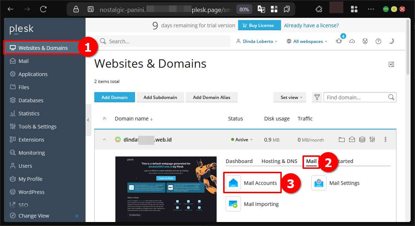Viewport: 415px width, 226px height.
Task: Click the Find domain search field
Action: pos(356,97)
